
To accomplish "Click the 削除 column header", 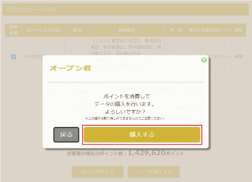I will 239,30.
